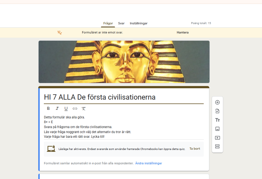Viewport: 262px width, 179px height.
Task: Add a new question from the sidebar
Action: [217, 102]
